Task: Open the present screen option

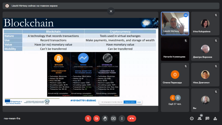Action: click(x=113, y=118)
